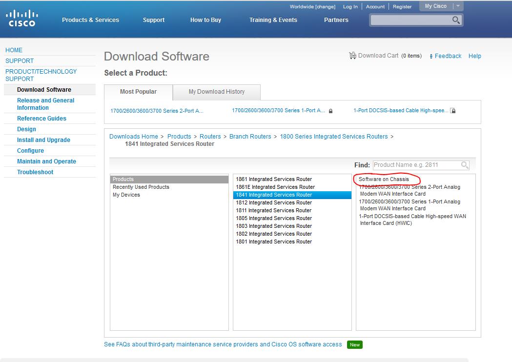Open Design sidebar link
Viewport: 512px width, 362px height.
point(26,129)
